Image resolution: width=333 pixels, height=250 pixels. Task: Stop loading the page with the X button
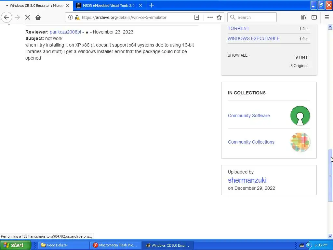click(x=28, y=18)
